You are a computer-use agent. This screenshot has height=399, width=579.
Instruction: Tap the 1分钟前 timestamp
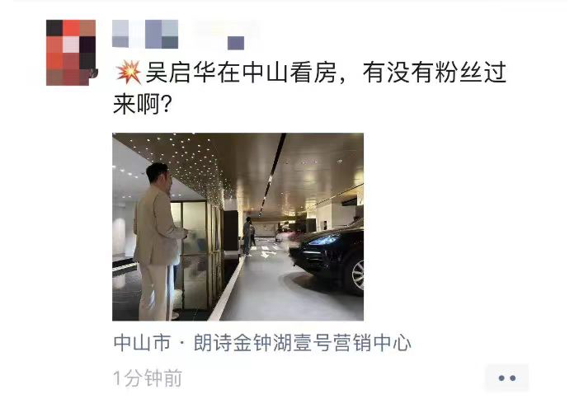[148, 378]
